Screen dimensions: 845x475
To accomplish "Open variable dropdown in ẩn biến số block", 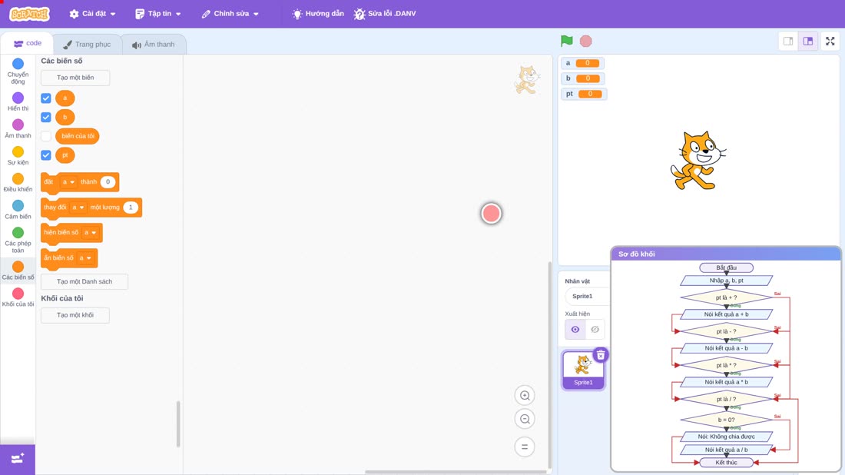I will [x=85, y=257].
